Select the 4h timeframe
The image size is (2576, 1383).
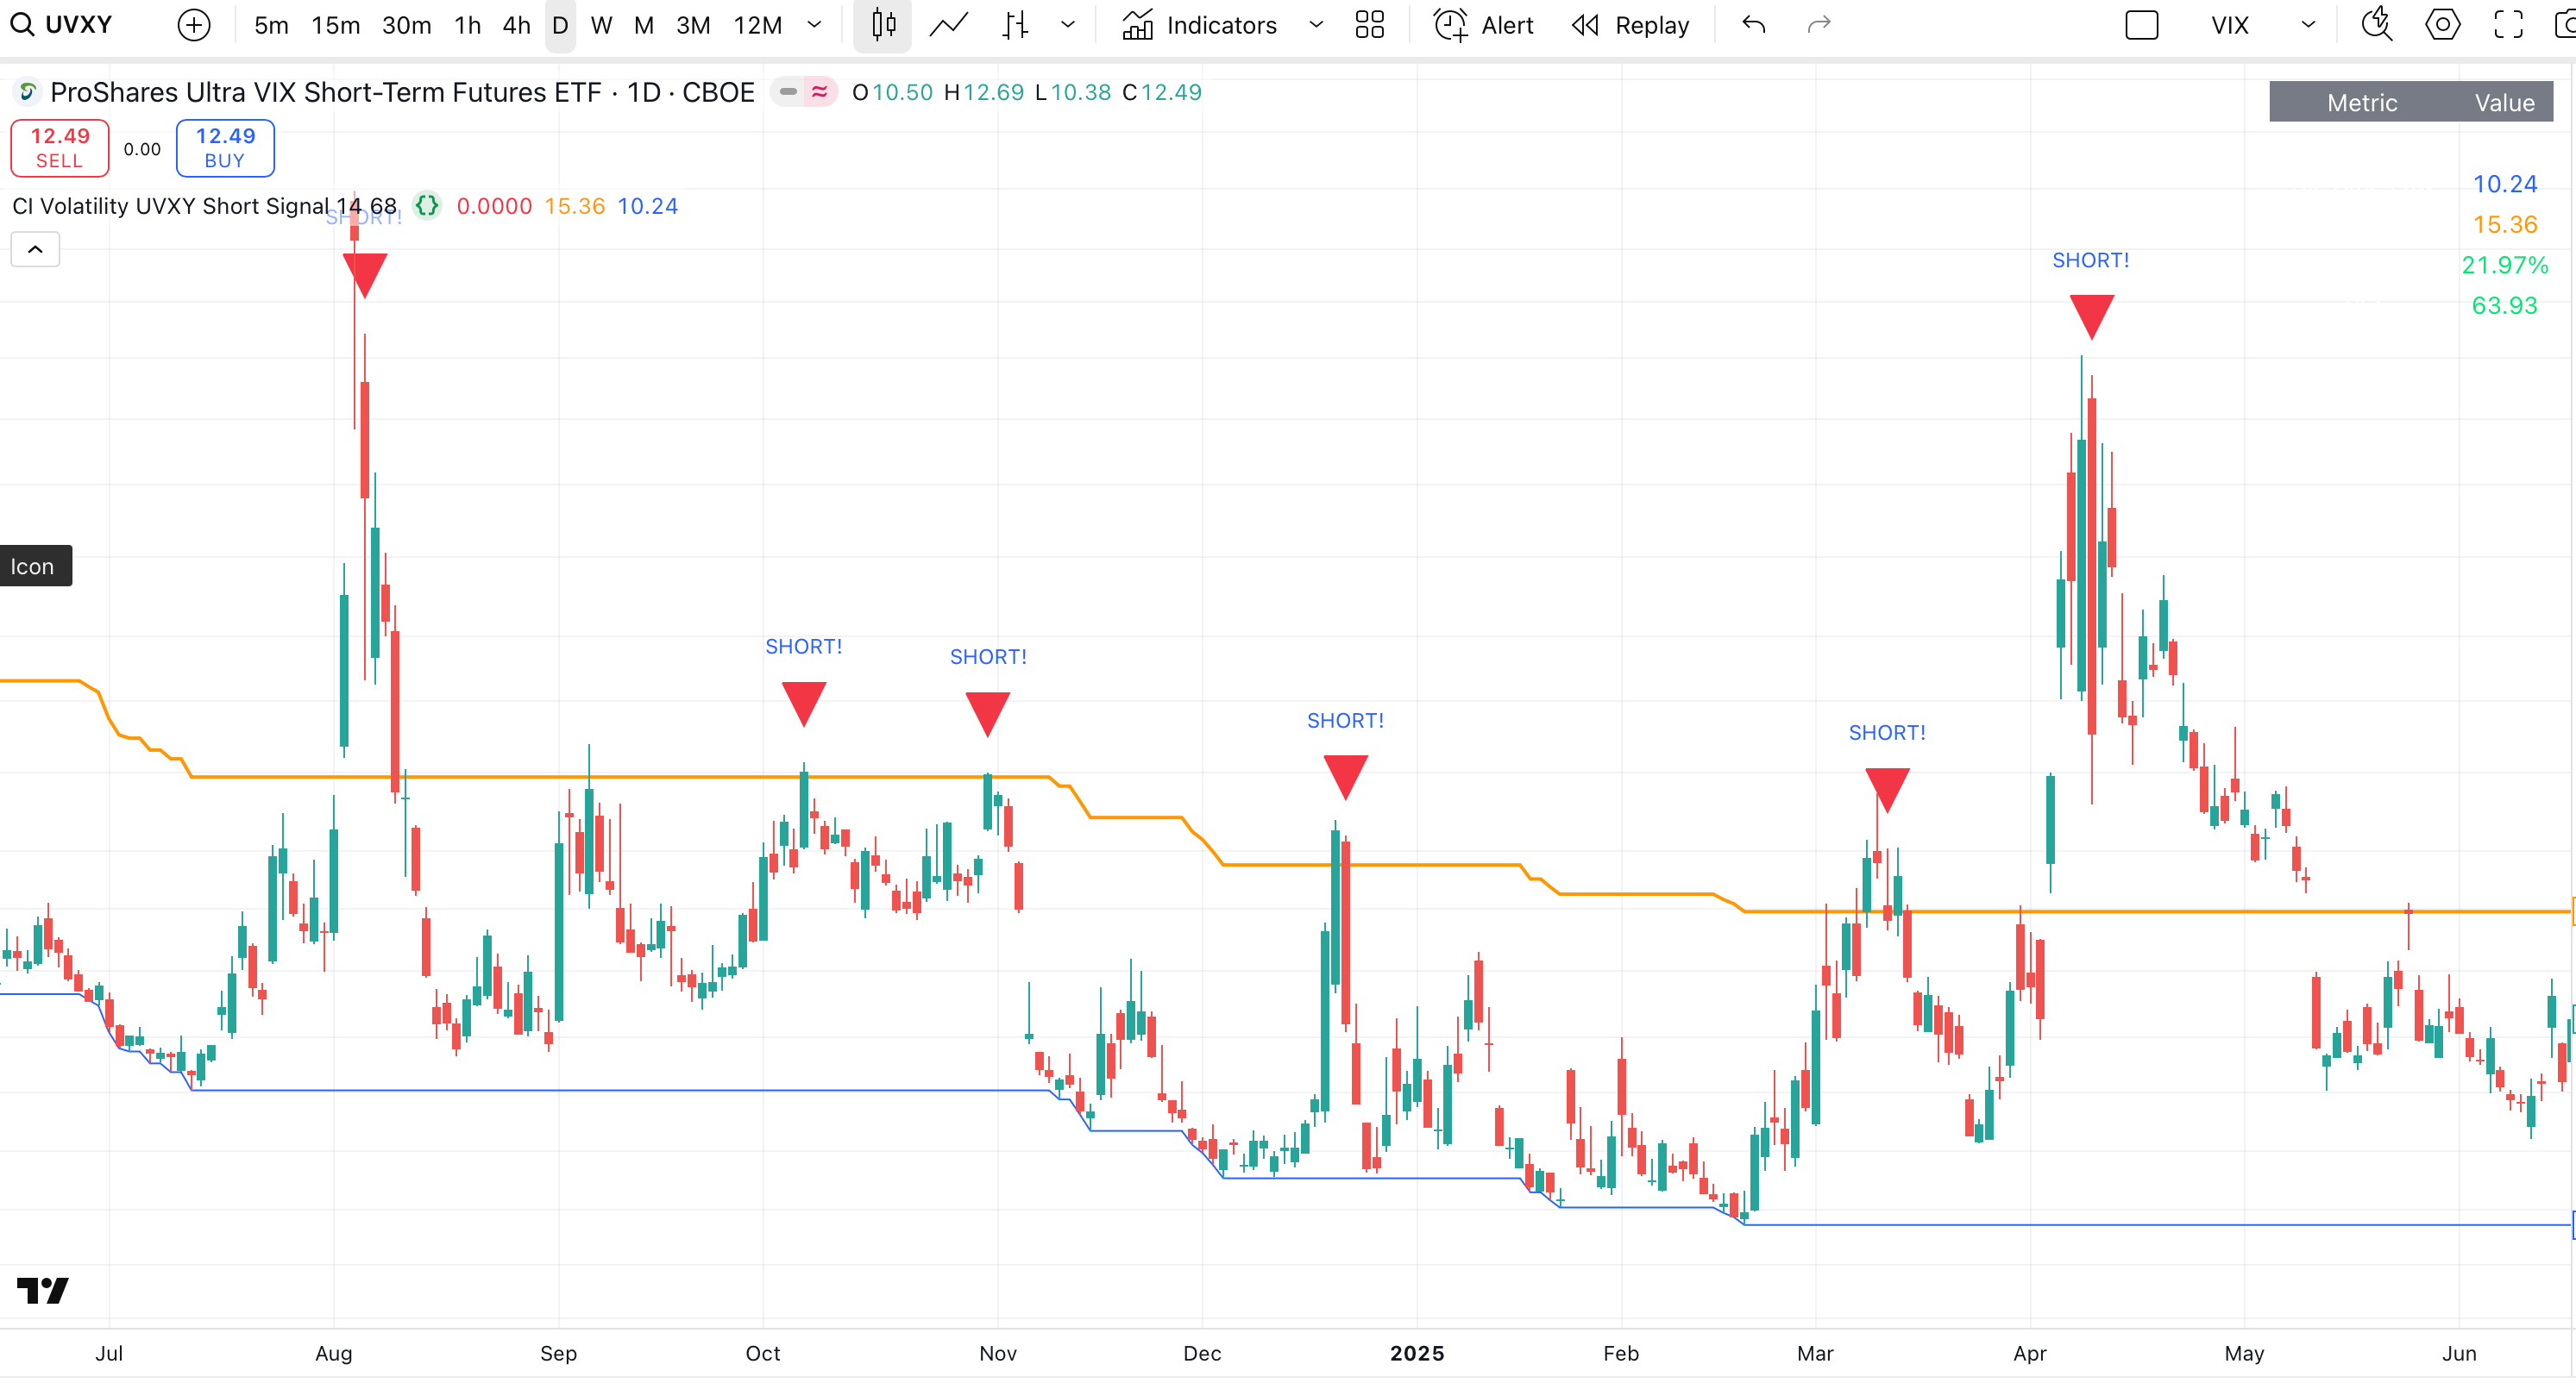[516, 25]
